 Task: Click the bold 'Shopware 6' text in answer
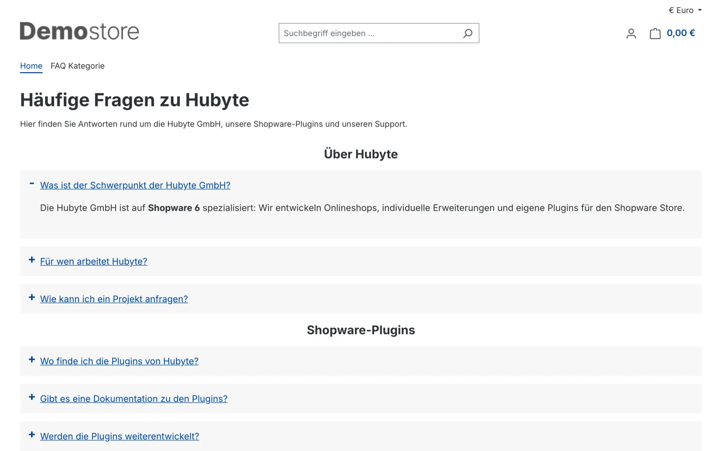(x=174, y=208)
